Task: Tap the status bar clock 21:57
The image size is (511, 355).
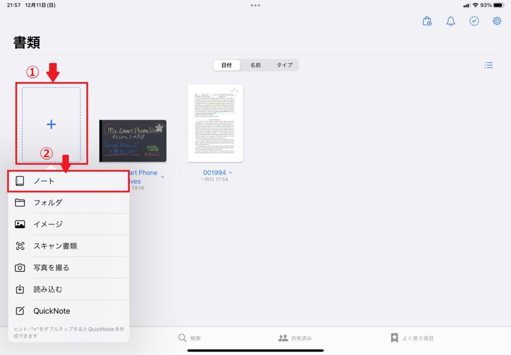Action: [x=13, y=5]
